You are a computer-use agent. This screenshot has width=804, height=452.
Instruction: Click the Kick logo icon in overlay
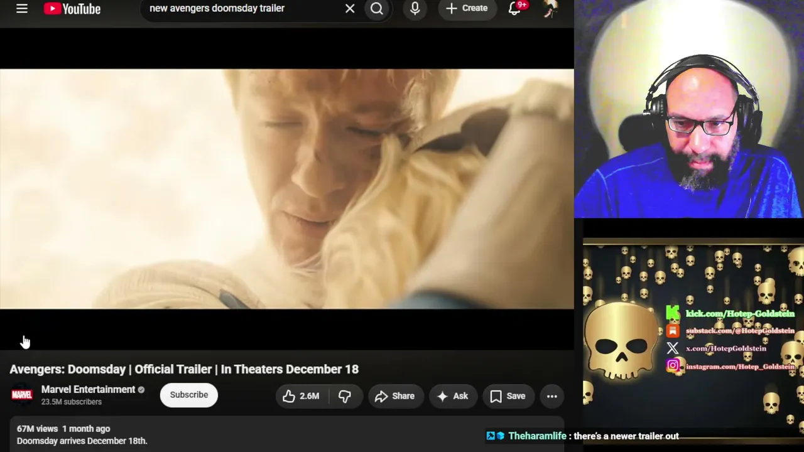(673, 313)
